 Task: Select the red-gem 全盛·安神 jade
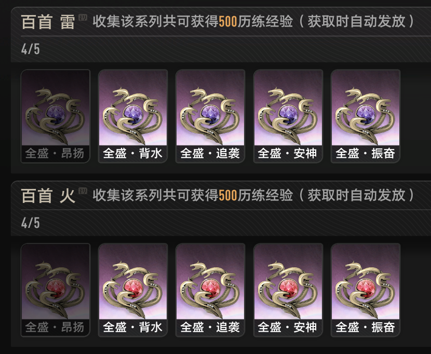[x=288, y=290]
